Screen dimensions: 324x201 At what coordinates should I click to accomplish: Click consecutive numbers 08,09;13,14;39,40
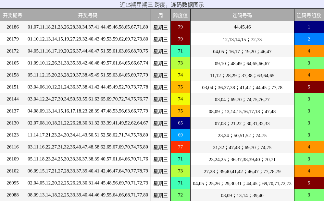[x=242, y=195]
